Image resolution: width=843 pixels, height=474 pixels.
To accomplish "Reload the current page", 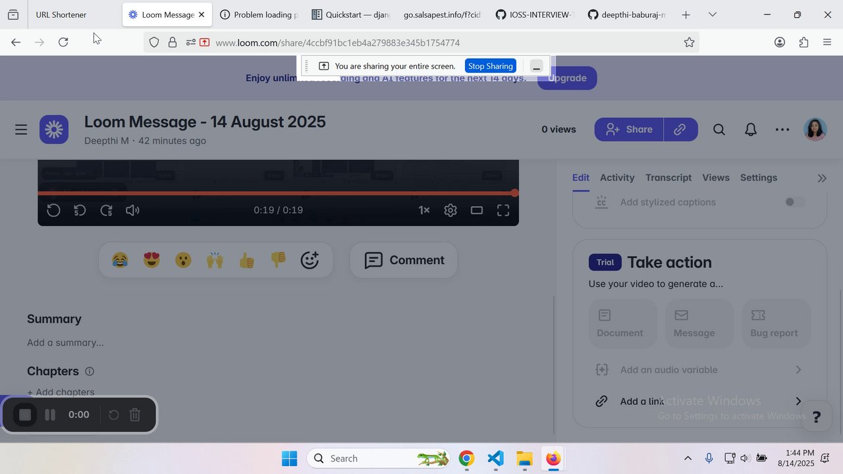I will pyautogui.click(x=63, y=42).
